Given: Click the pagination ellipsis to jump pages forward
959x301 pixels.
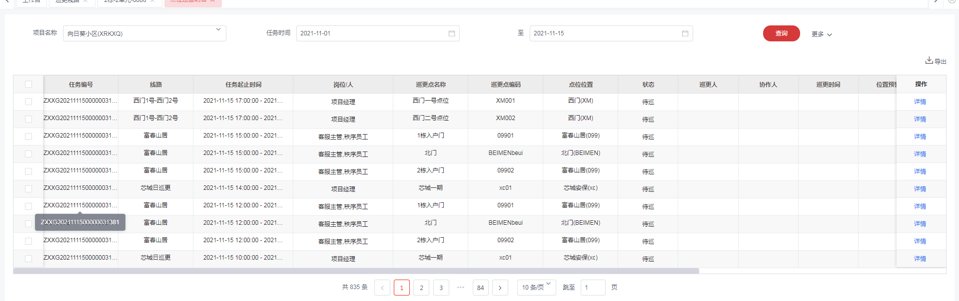Looking at the screenshot, I should click(x=461, y=288).
